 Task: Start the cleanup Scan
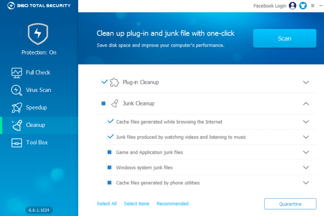point(285,38)
